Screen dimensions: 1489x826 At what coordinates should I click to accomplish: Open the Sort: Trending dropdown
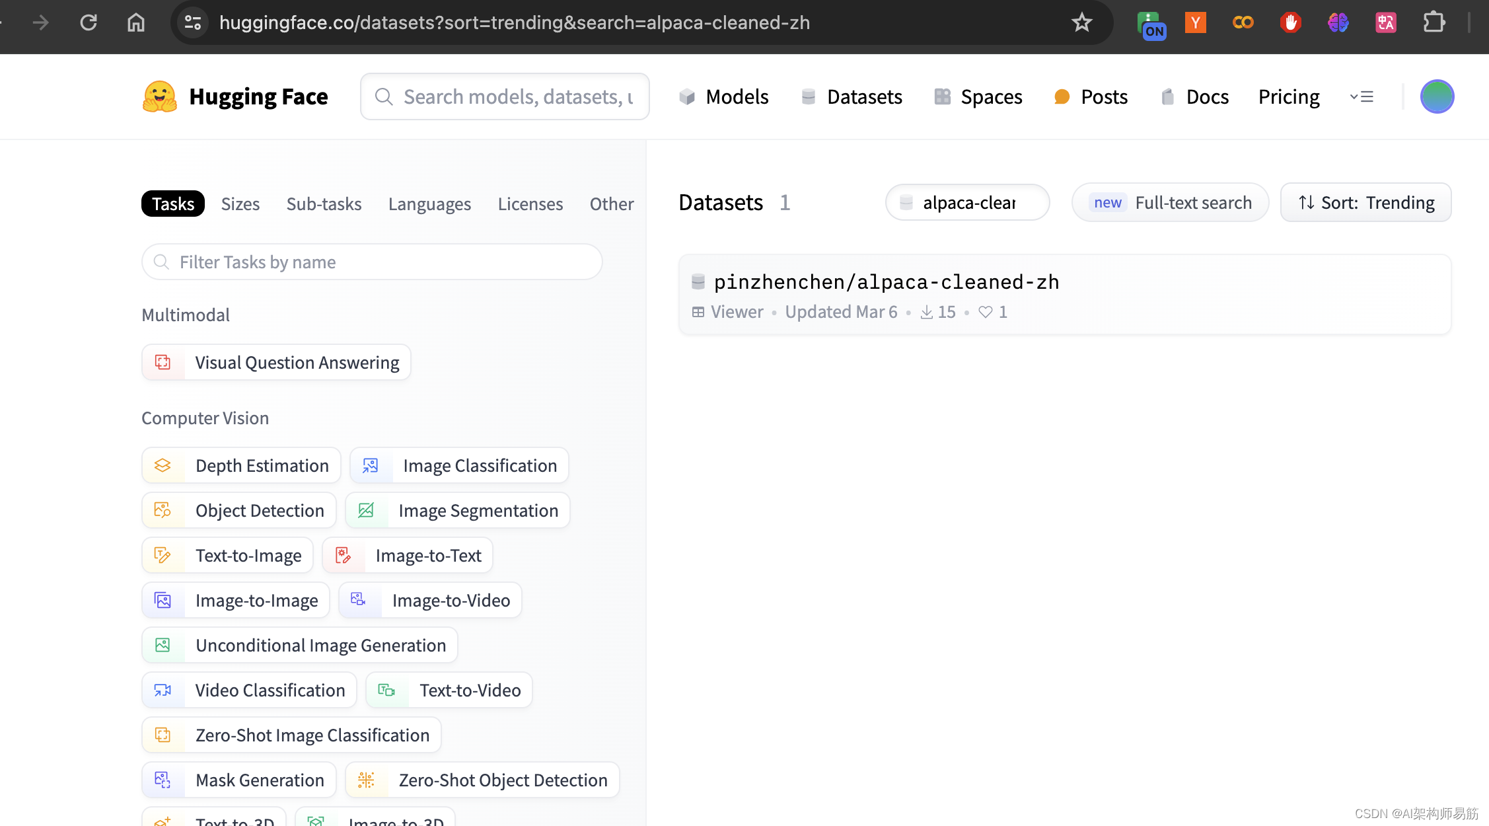(x=1365, y=202)
